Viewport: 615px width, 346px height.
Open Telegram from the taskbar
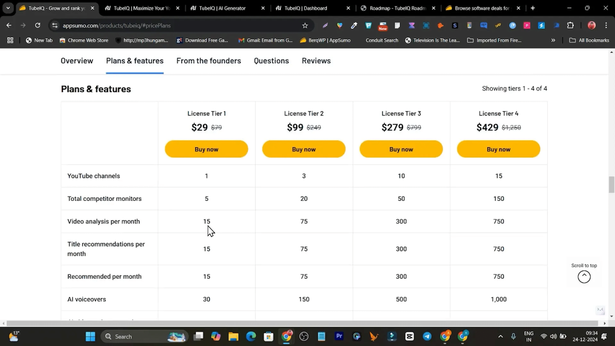coord(427,336)
